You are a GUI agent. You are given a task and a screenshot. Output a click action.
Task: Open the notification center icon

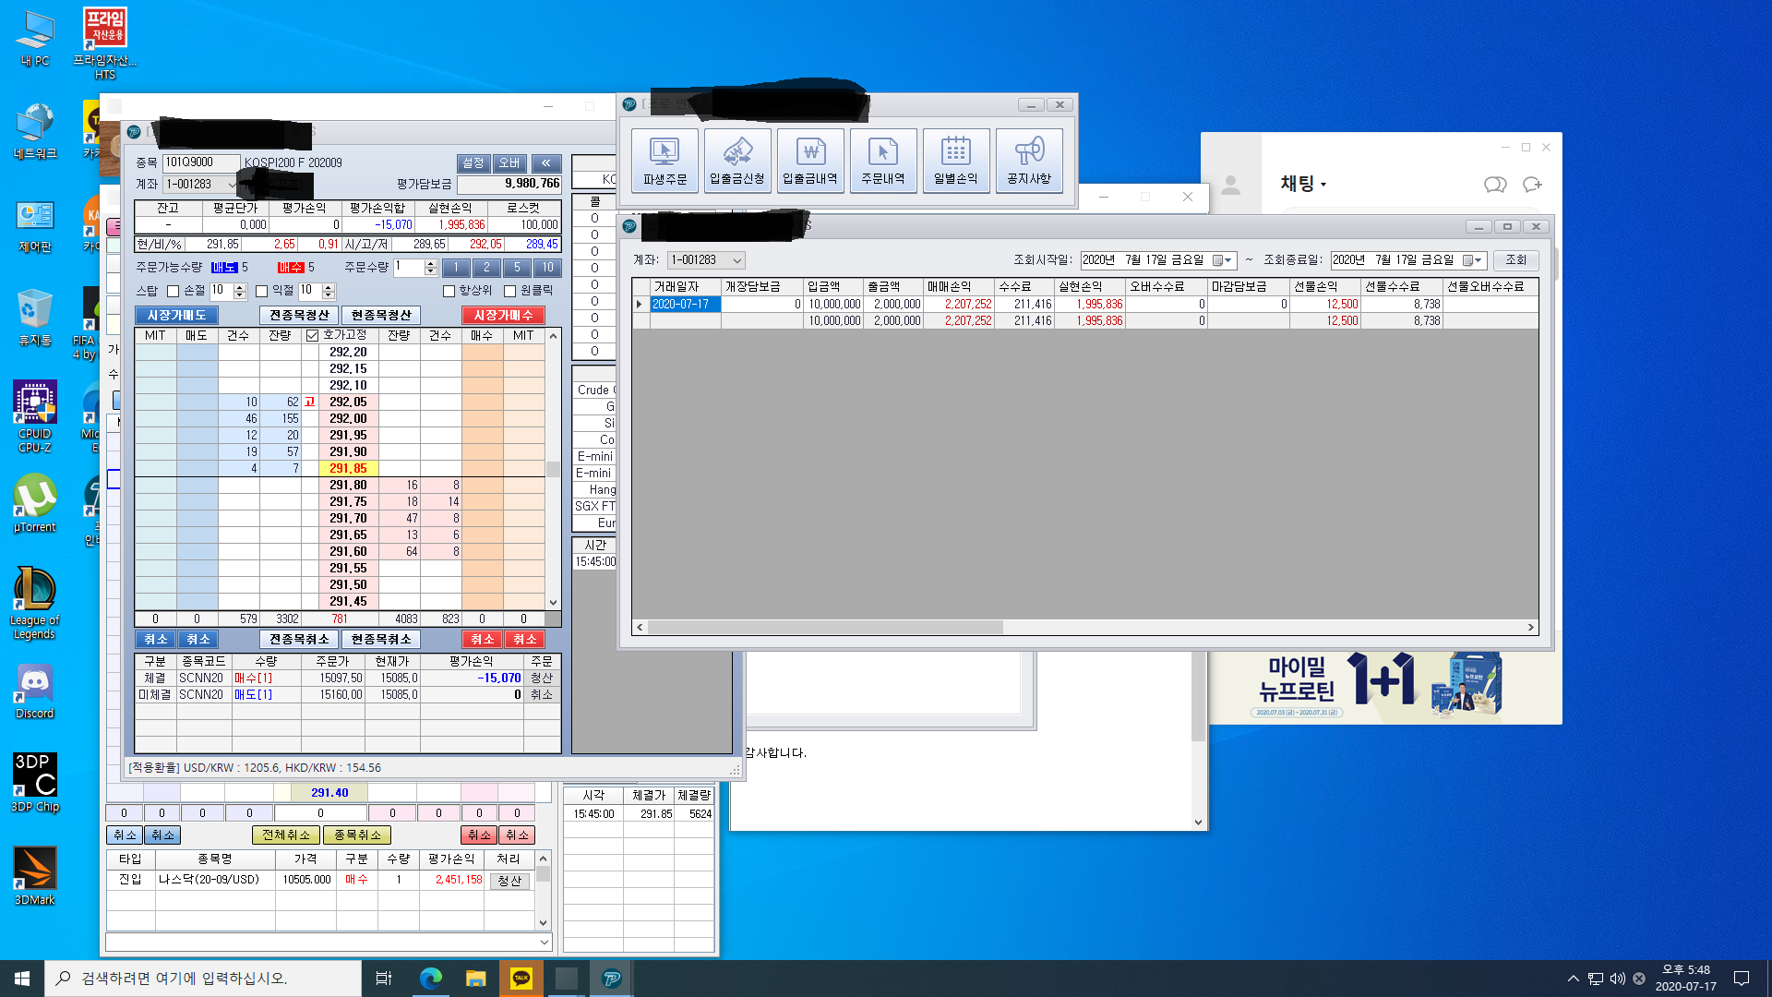(x=1742, y=979)
